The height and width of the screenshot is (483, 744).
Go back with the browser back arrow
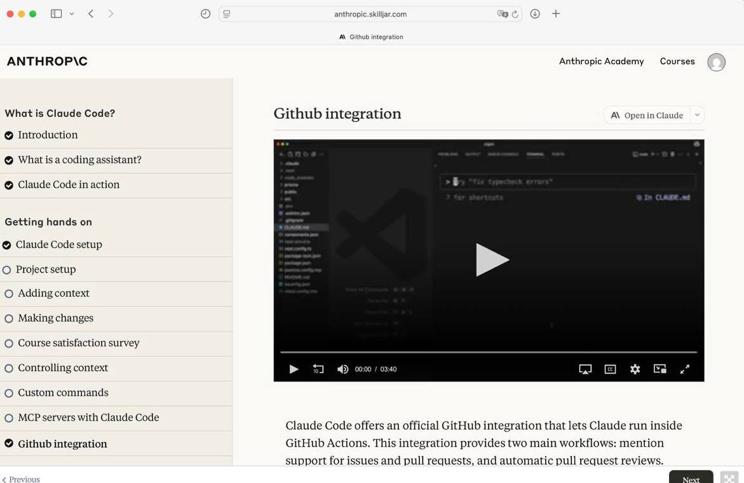tap(91, 14)
